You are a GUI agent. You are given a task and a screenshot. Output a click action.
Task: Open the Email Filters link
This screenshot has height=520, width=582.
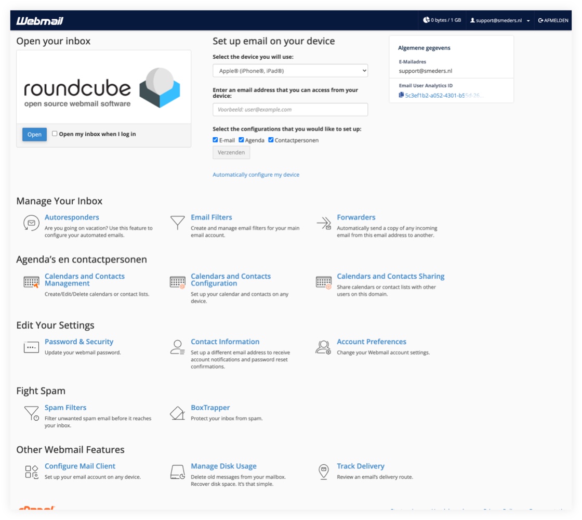211,217
